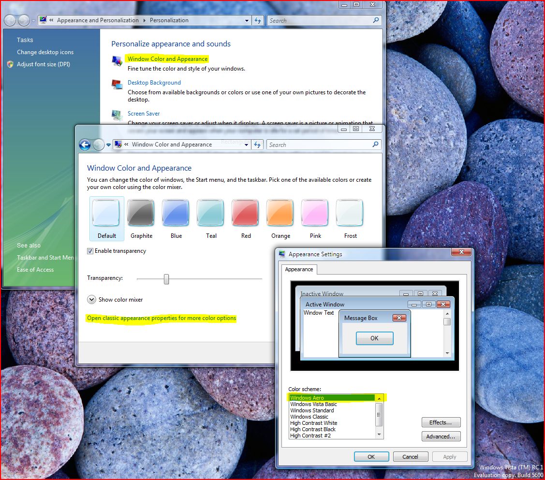Click the Appearance tab
The height and width of the screenshot is (480, 545).
click(299, 269)
